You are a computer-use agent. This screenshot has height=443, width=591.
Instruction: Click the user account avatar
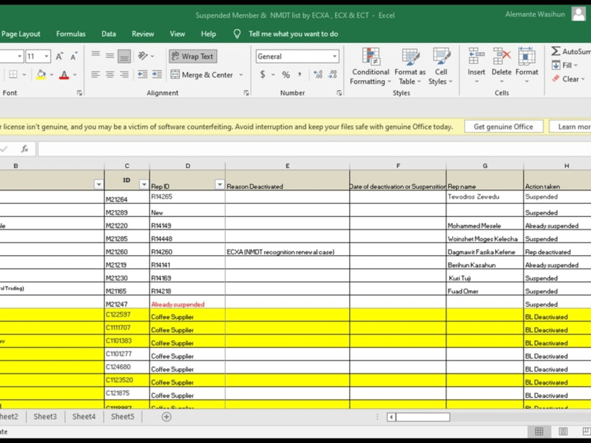[579, 14]
